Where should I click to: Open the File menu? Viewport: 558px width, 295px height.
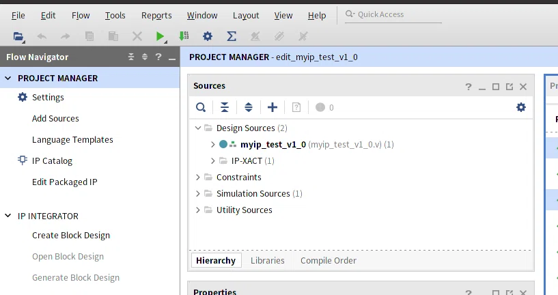point(18,15)
